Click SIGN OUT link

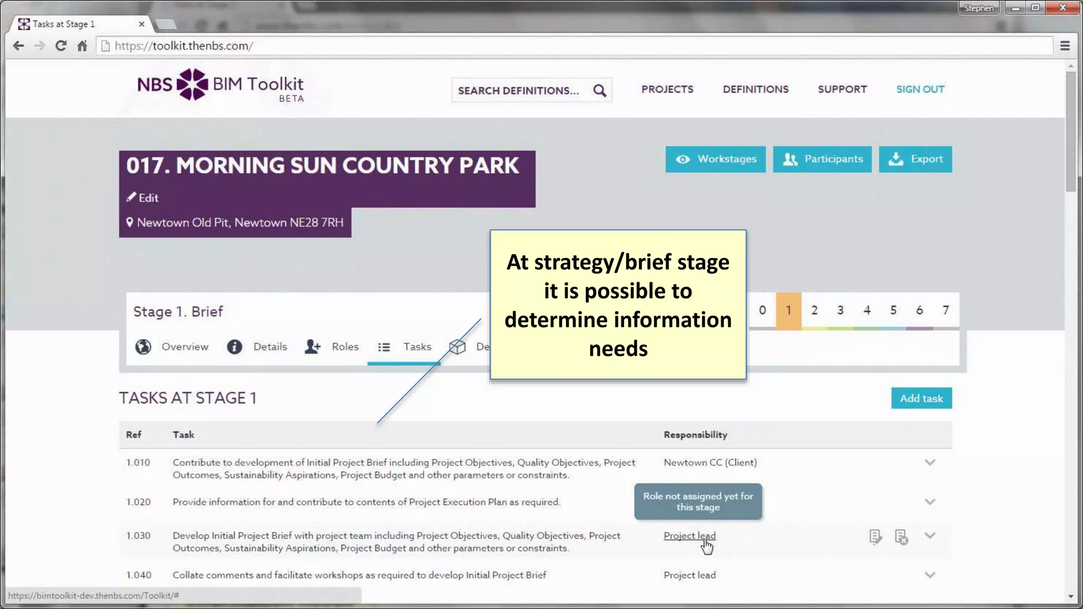(920, 89)
